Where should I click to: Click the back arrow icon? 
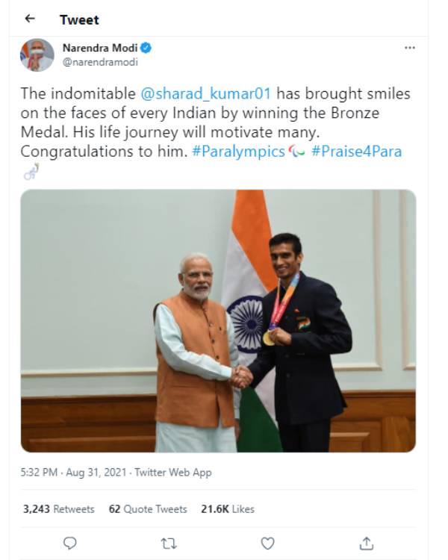pyautogui.click(x=30, y=19)
